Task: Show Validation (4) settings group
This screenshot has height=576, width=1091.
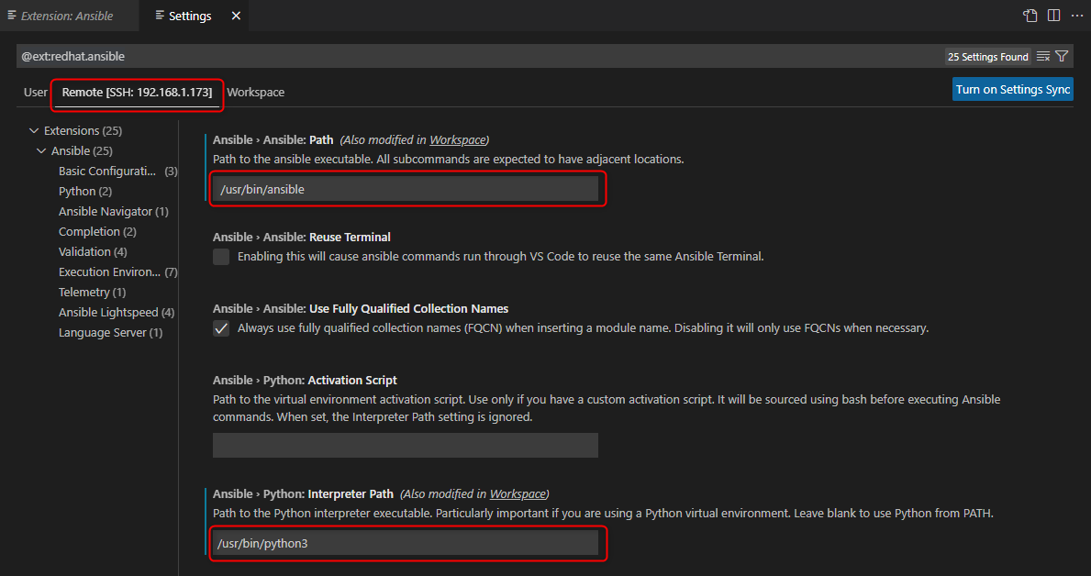Action: (x=93, y=252)
